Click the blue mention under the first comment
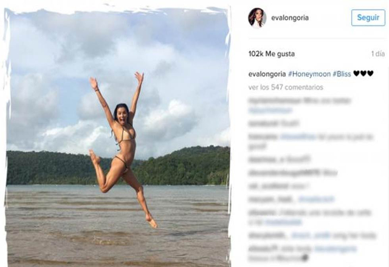Viewport: 389px width, 267px height. [270, 110]
